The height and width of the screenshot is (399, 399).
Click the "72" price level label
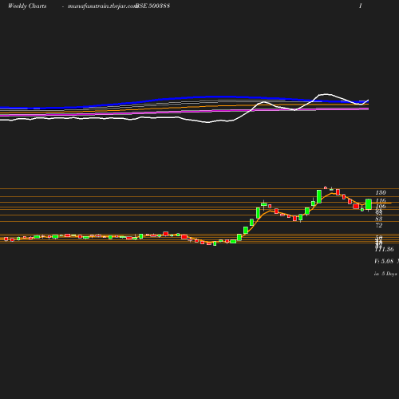tap(379, 225)
